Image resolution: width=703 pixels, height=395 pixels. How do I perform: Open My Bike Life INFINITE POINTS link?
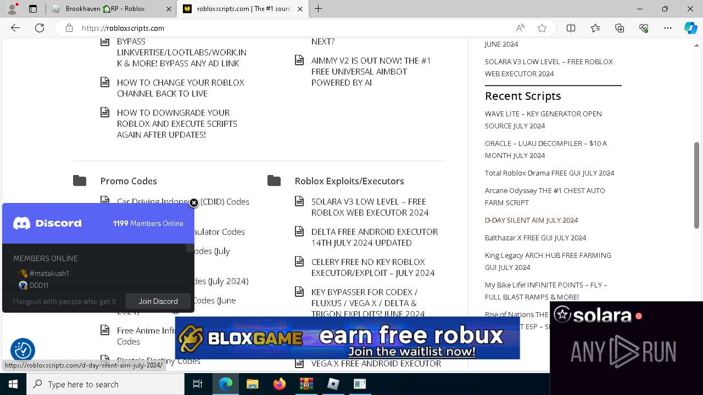point(546,291)
